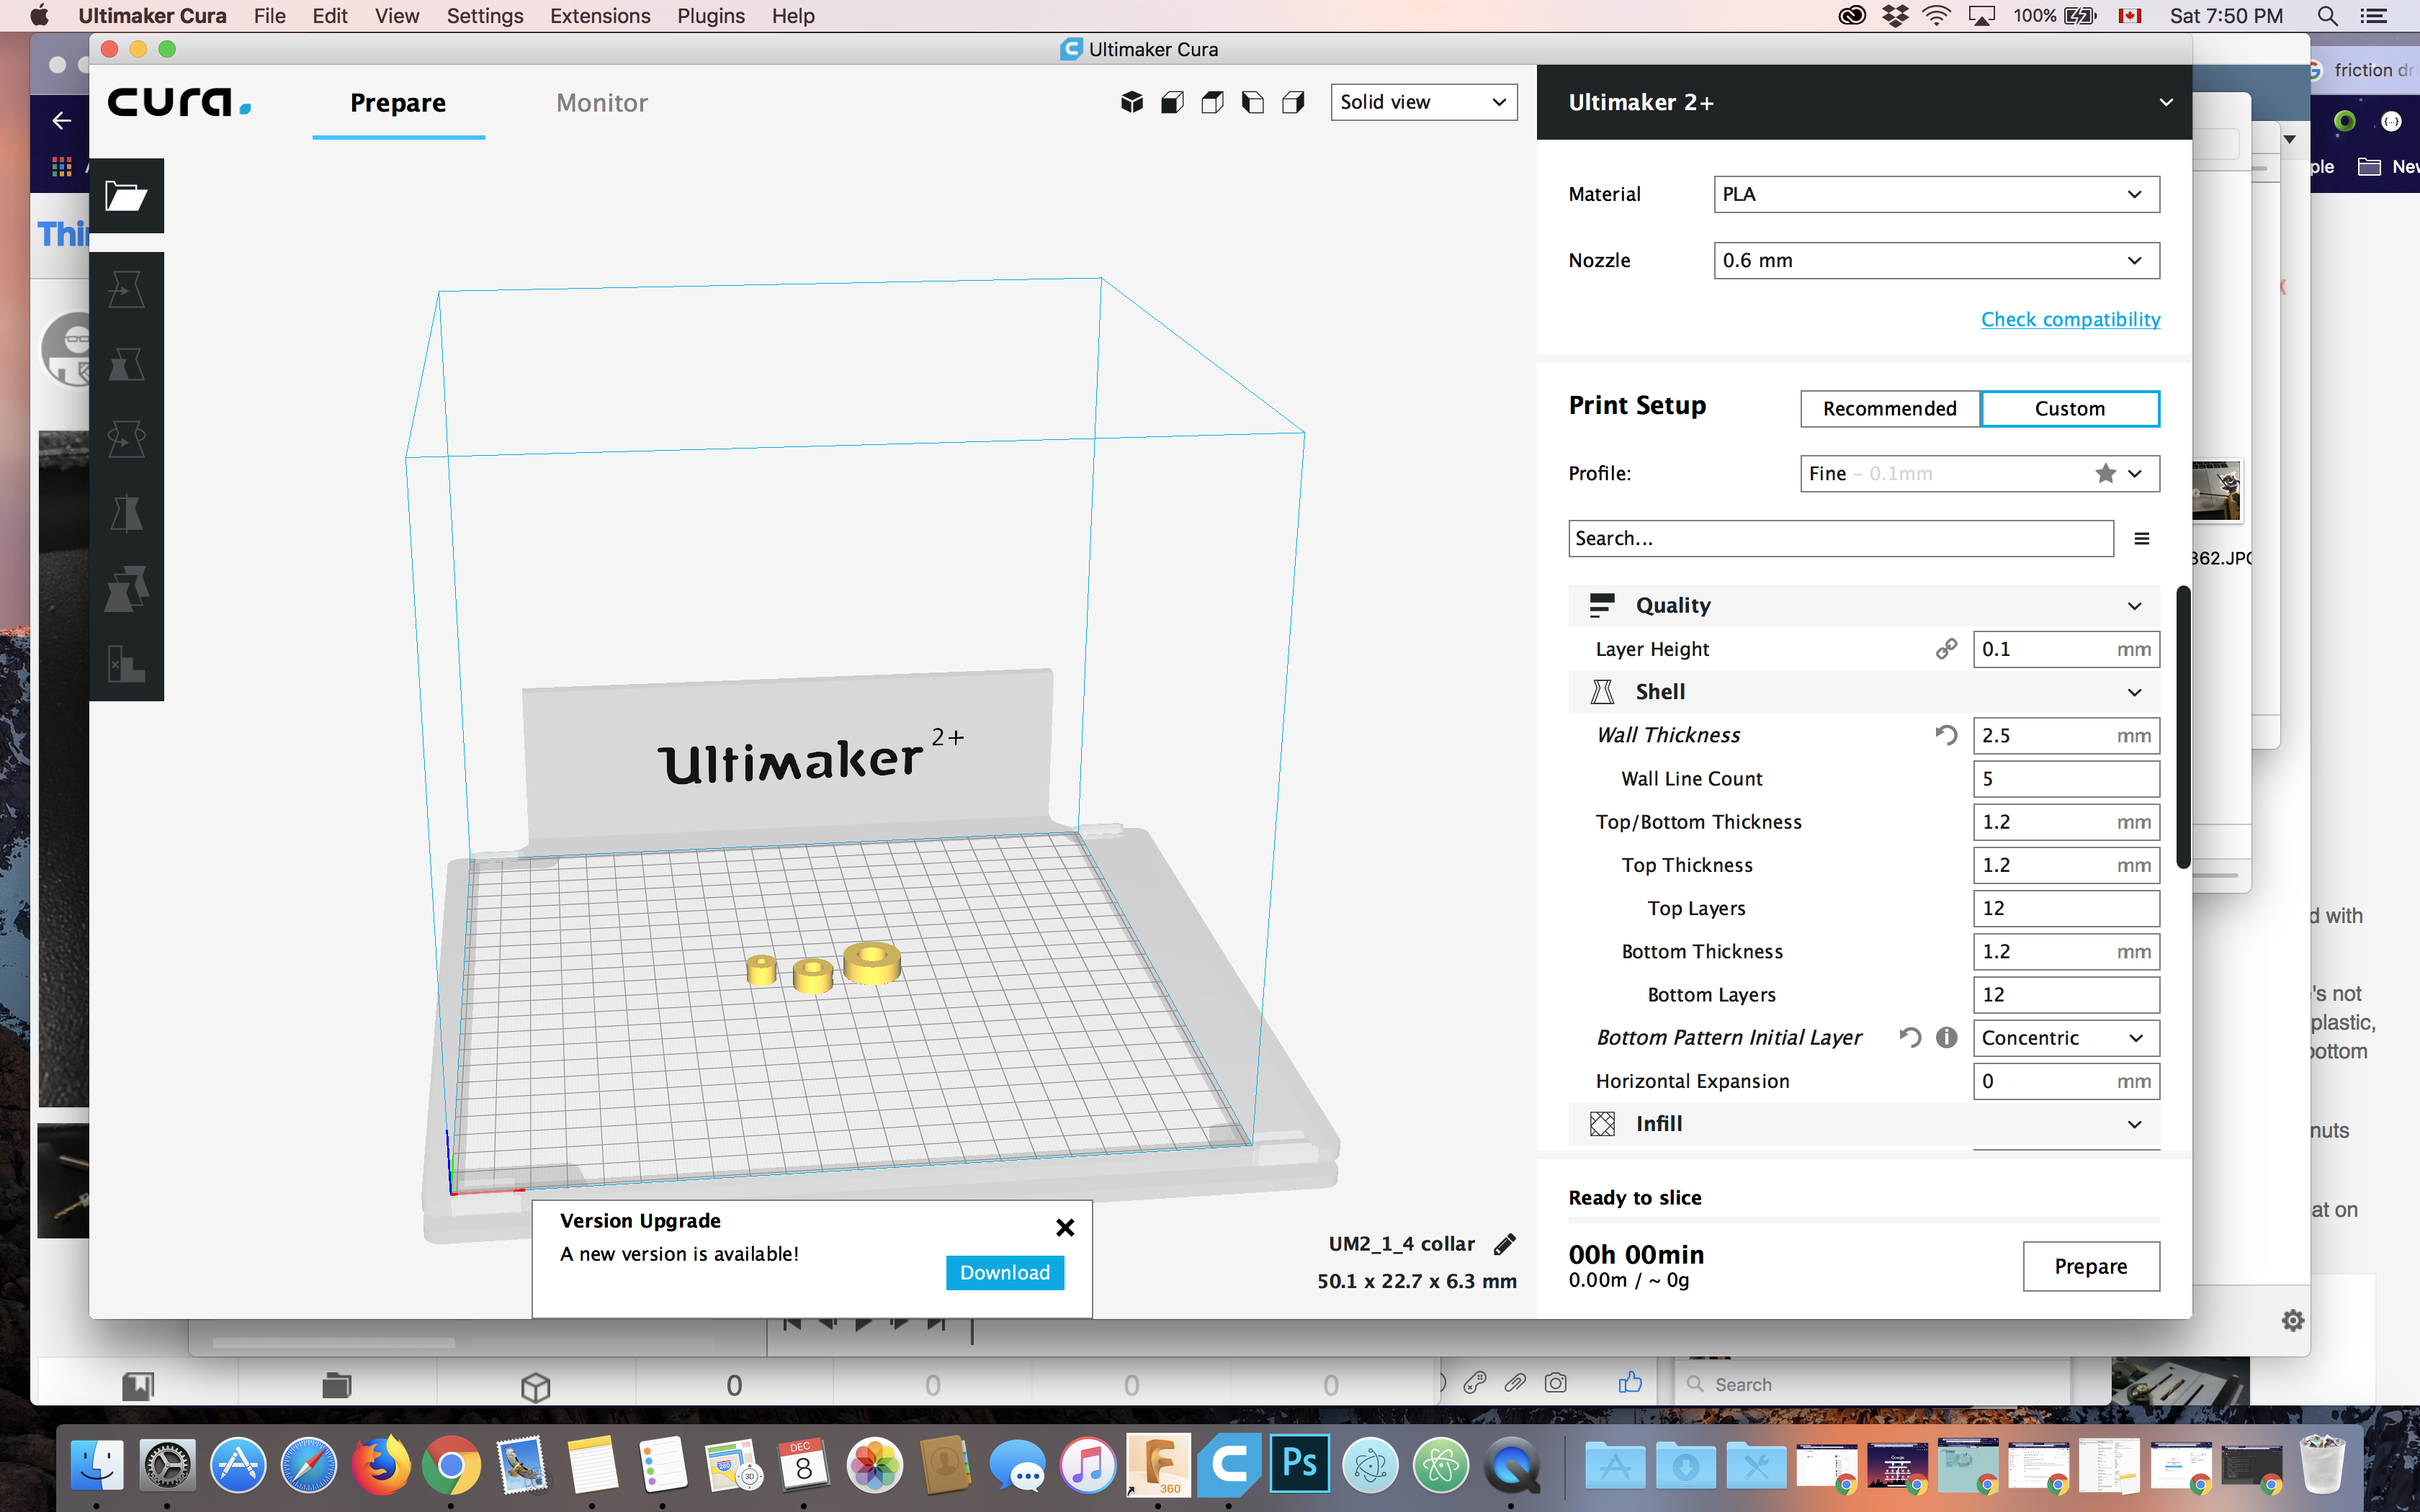Collapse the Quality settings section
This screenshot has height=1512, width=2420.
click(x=1864, y=605)
